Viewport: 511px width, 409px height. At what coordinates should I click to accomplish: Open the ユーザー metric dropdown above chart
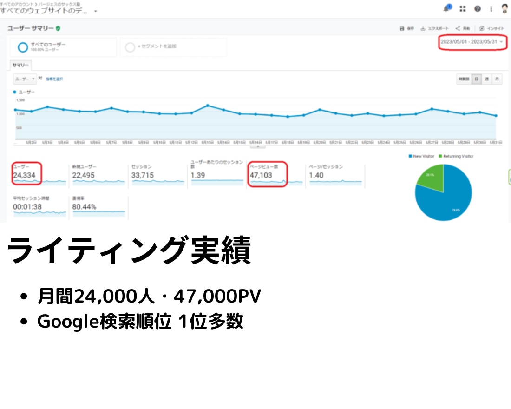pyautogui.click(x=25, y=79)
